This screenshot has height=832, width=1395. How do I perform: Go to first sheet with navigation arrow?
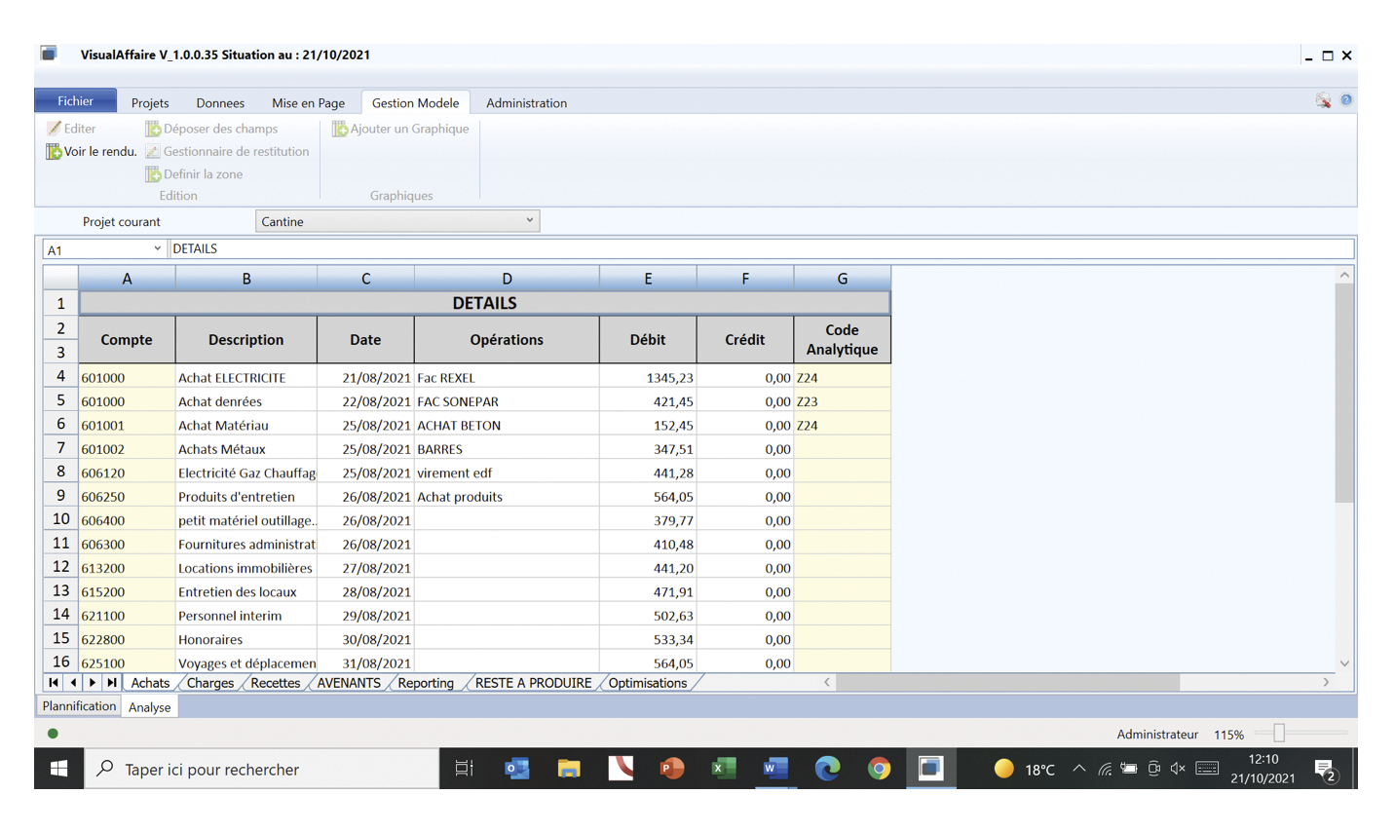pyautogui.click(x=54, y=683)
